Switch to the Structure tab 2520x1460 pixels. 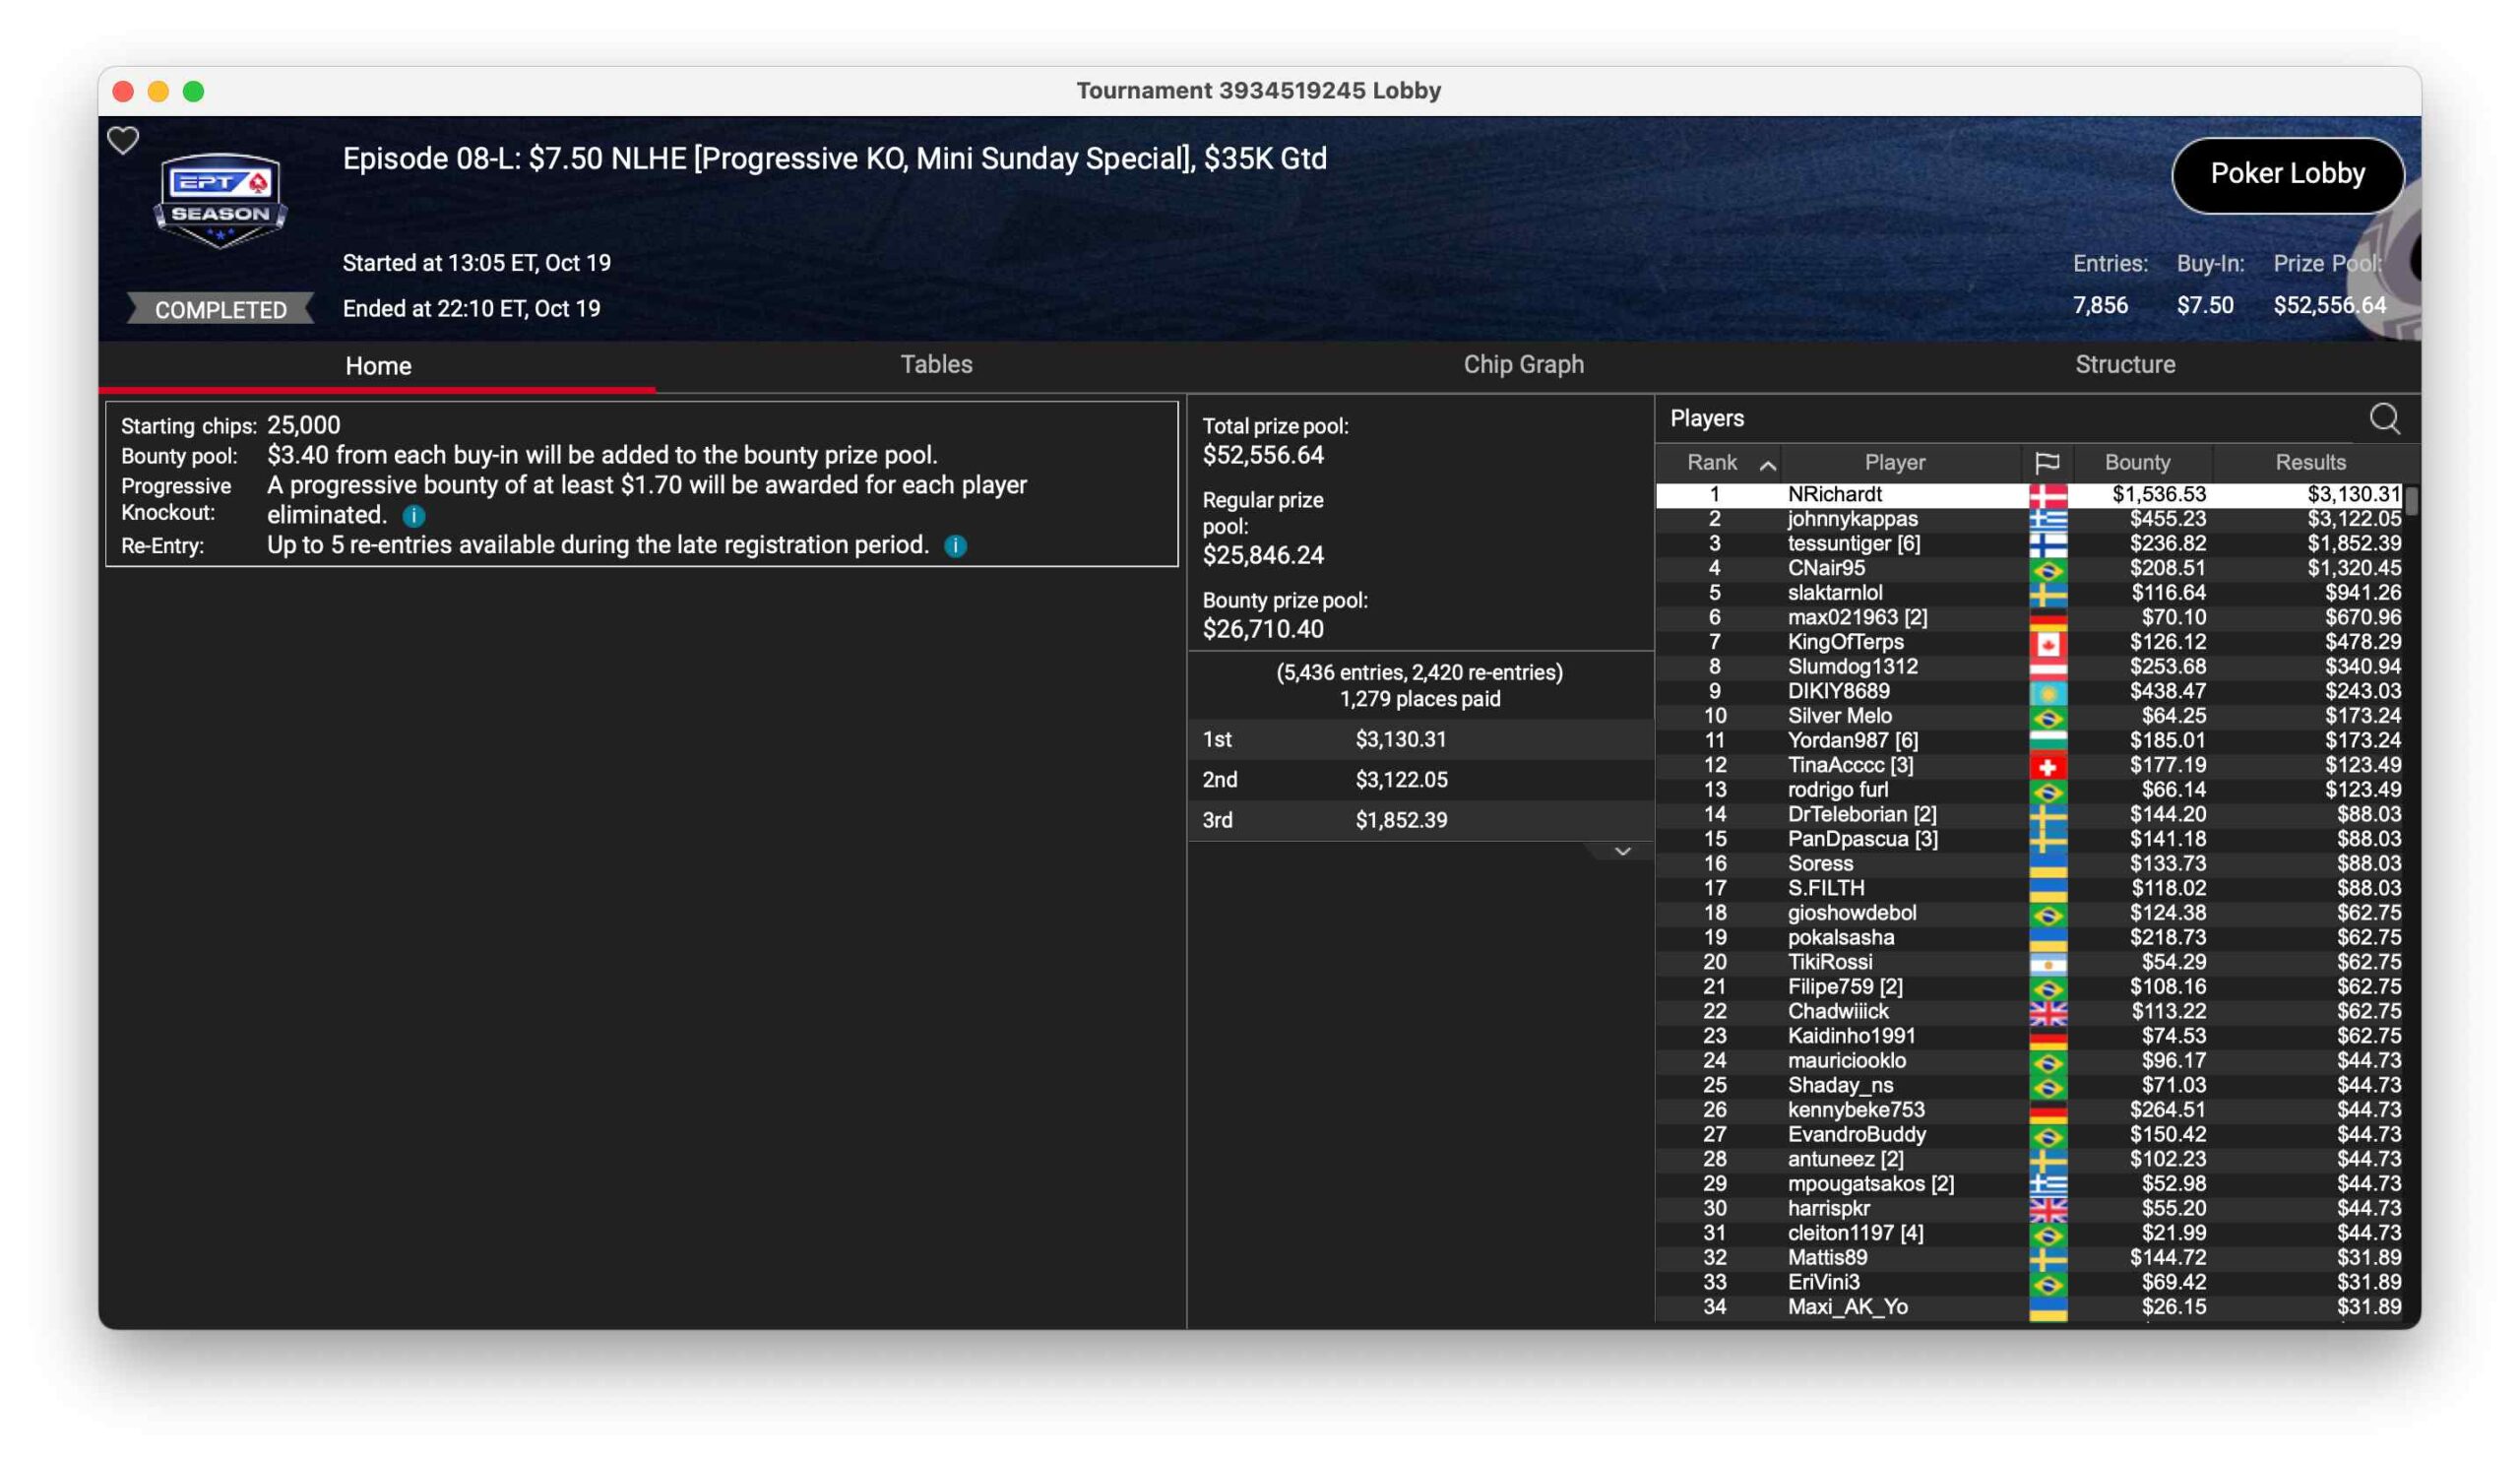click(x=2125, y=365)
